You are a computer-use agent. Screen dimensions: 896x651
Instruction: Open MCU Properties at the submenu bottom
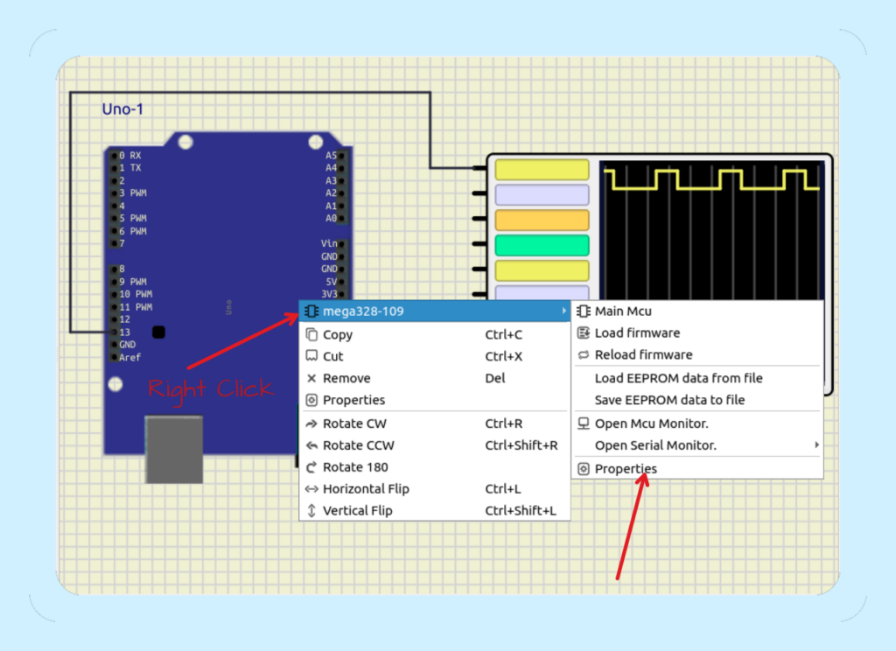click(697, 469)
